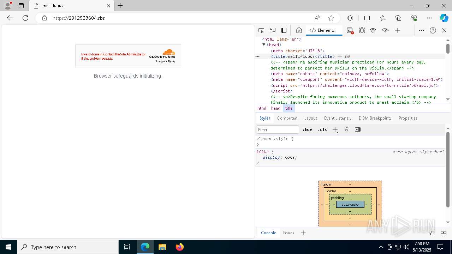The width and height of the screenshot is (452, 254).
Task: Click head in the breadcrumb trail
Action: pyautogui.click(x=276, y=108)
